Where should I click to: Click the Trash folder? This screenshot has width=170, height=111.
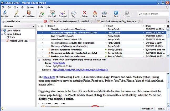click(11, 37)
